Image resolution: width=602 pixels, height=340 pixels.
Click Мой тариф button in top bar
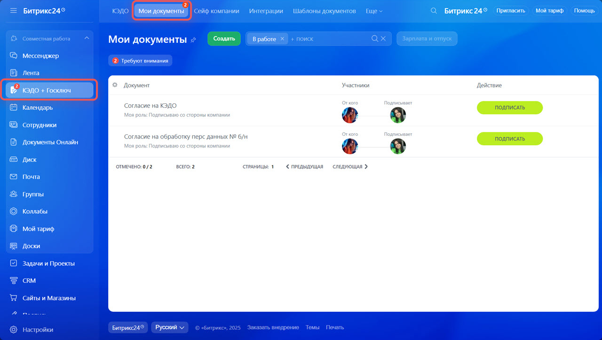[x=549, y=10]
